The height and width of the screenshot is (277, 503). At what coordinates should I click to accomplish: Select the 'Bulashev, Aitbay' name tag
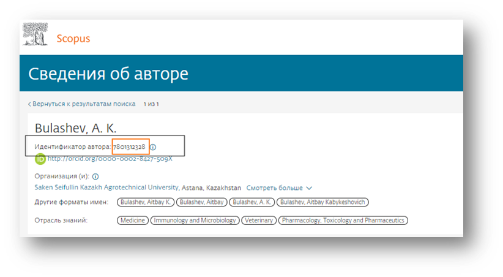(x=203, y=202)
